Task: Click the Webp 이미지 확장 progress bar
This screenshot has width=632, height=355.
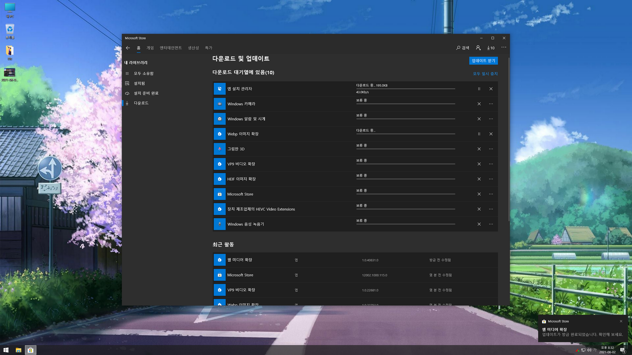Action: 406,134
